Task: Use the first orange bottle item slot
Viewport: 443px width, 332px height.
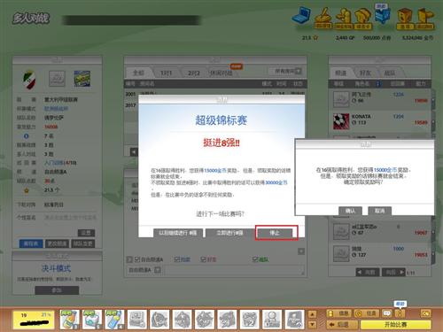Action: [69, 320]
